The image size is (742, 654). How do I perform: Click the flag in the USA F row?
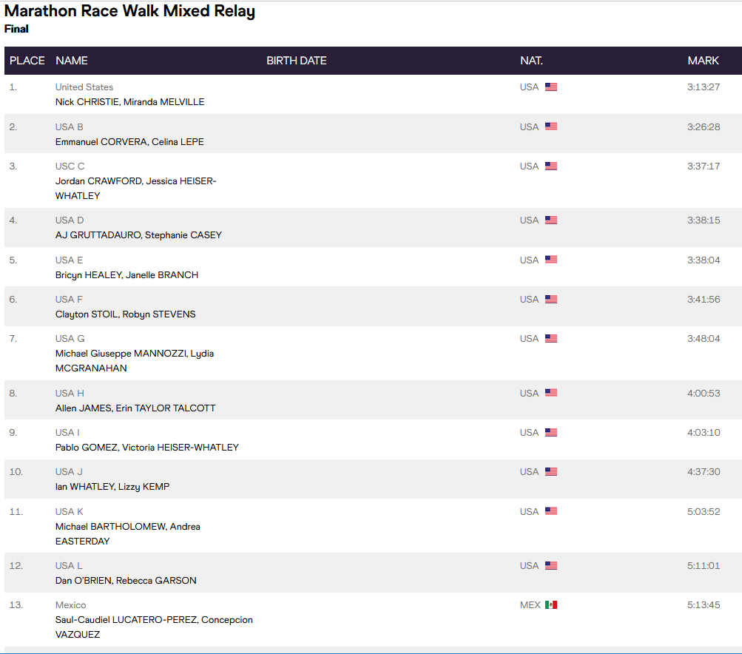pos(551,300)
